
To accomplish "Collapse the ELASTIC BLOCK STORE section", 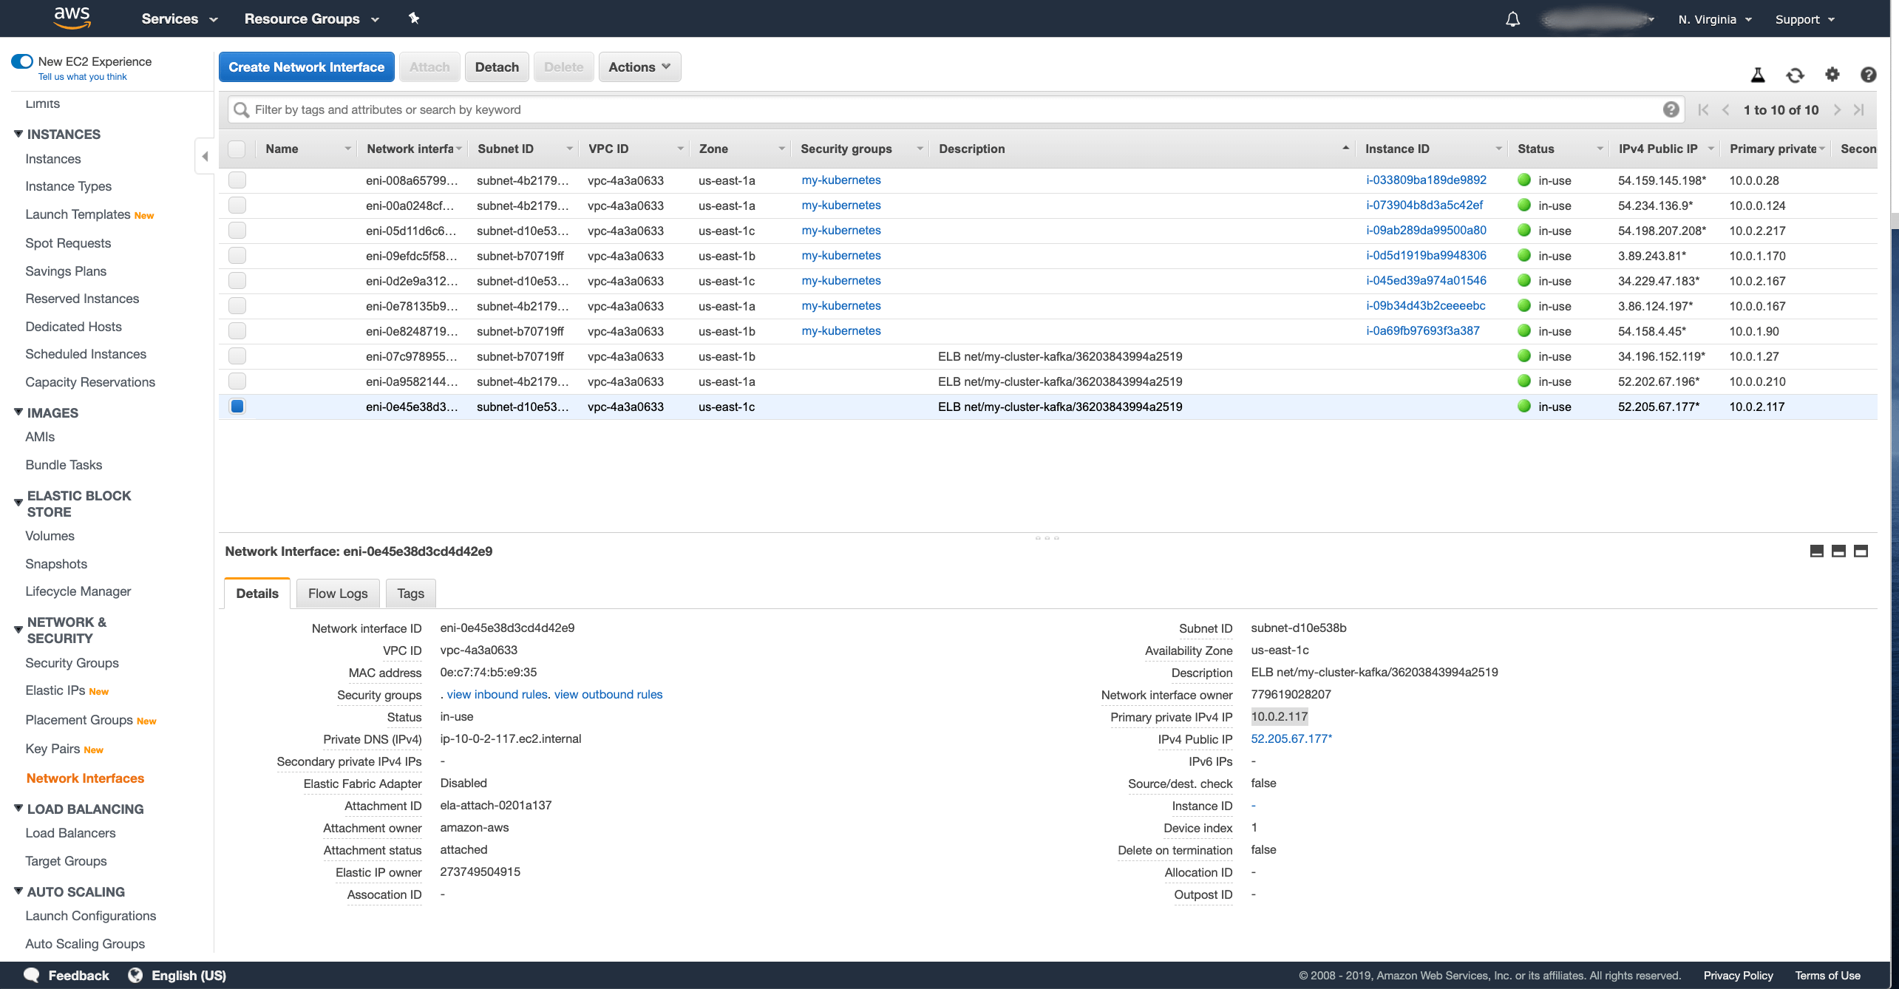I will click(x=18, y=503).
